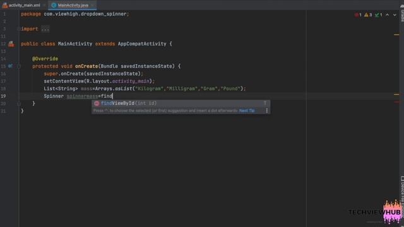Click line number 12 in the gutter
Screen dimensions: 404x227
[3, 44]
